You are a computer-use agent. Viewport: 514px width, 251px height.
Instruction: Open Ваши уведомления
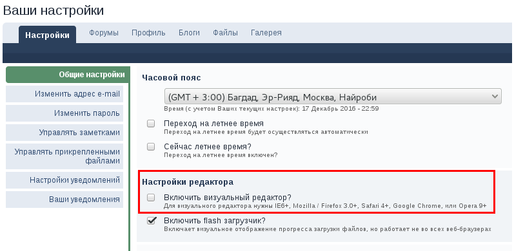click(64, 200)
